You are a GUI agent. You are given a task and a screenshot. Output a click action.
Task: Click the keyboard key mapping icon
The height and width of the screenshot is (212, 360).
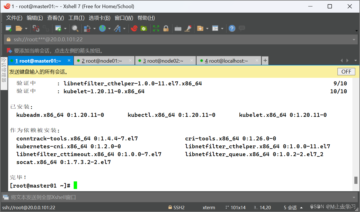[178, 28]
